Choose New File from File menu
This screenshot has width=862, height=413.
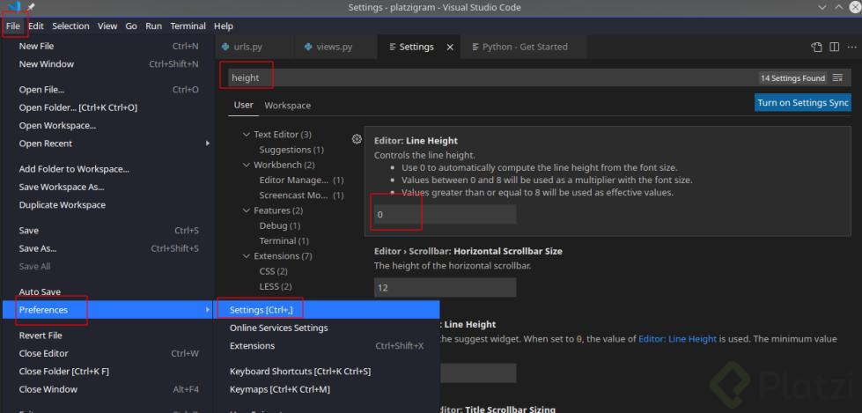[108, 46]
